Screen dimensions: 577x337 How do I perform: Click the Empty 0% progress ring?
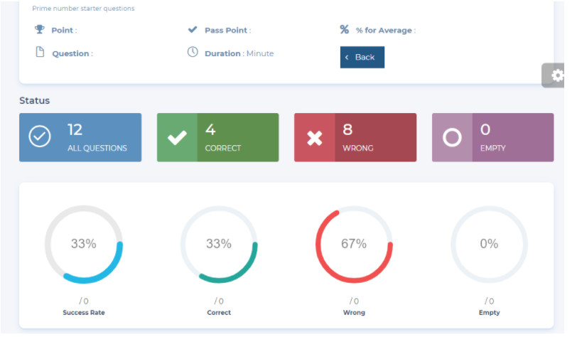click(x=489, y=244)
